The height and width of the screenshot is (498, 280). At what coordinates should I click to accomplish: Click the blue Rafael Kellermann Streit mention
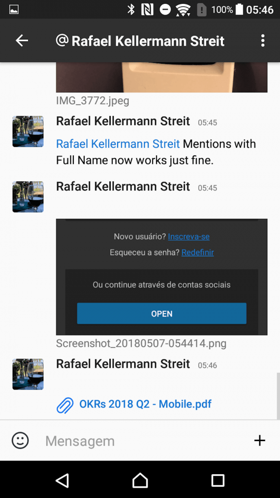coord(118,144)
